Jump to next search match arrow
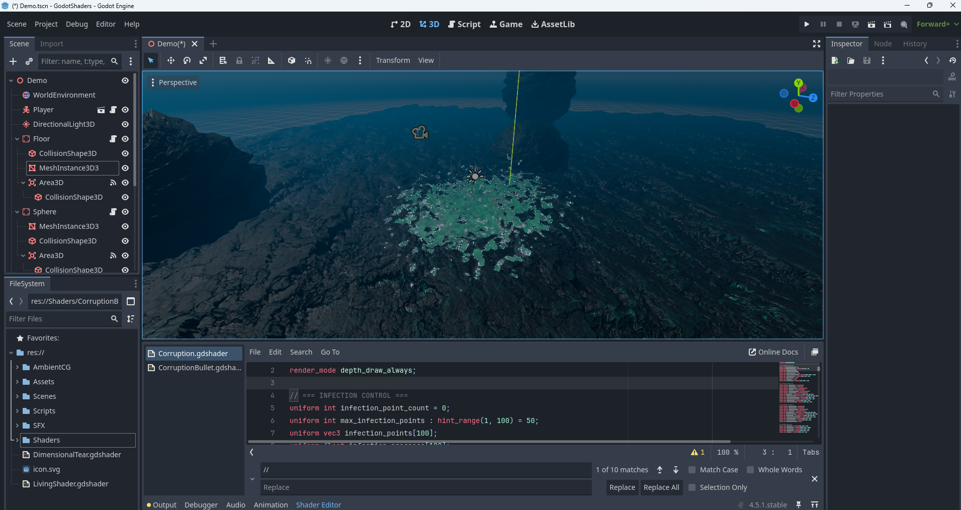The image size is (961, 510). click(x=676, y=470)
